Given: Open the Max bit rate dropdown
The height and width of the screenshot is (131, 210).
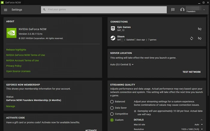Looking at the screenshot, I should point(199,125).
